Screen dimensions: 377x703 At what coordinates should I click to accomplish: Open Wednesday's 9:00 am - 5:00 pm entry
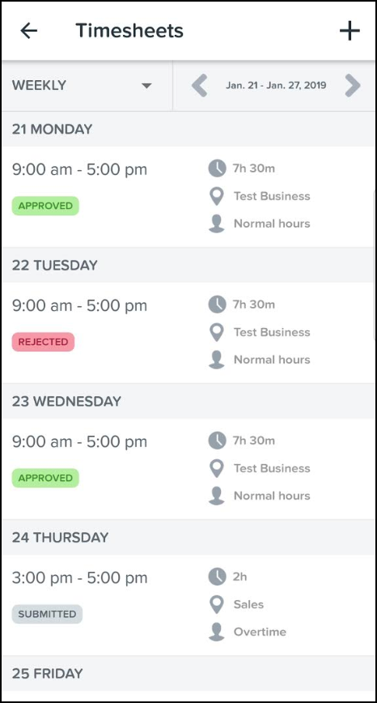80,441
